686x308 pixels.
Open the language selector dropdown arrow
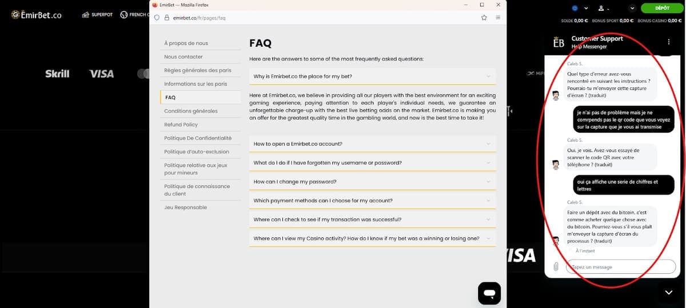[586, 9]
